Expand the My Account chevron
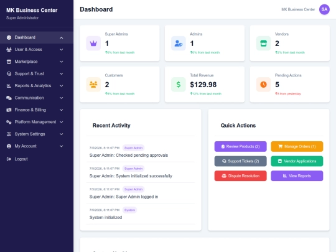This screenshot has height=252, width=336. (x=61, y=146)
